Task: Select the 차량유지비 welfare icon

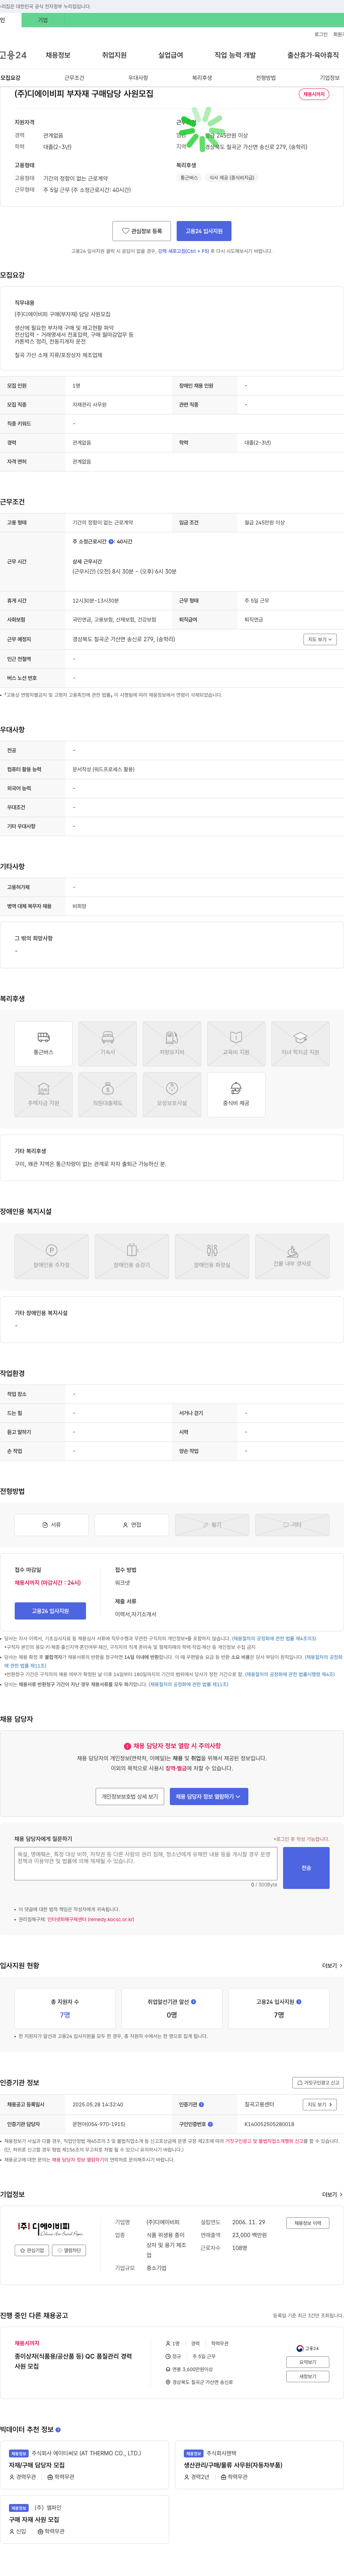Action: pos(172,1043)
